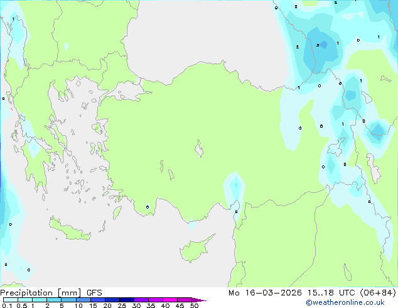
Task: Click the "(06+84)" forecast run text
Action: [x=378, y=293]
